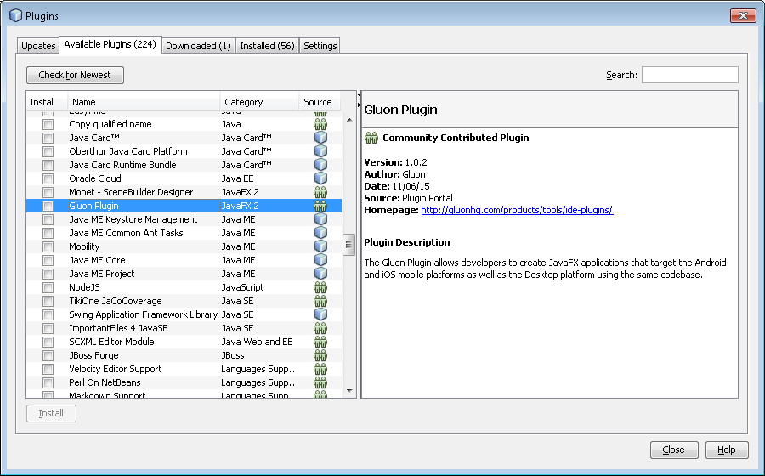
Task: Sort plugins by Source column header
Action: click(320, 102)
